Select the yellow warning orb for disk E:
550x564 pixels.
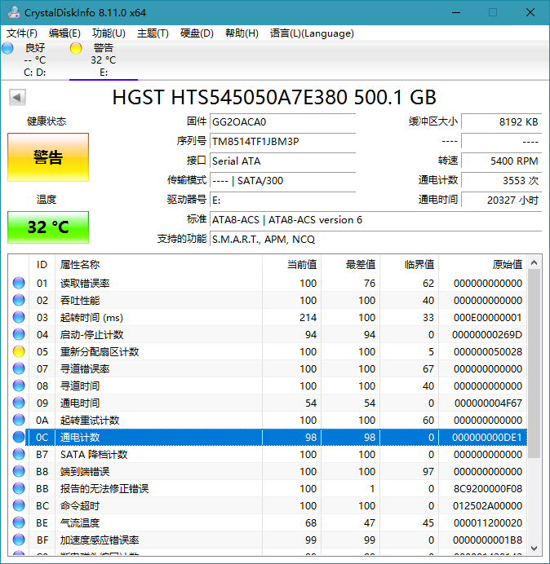coord(76,48)
